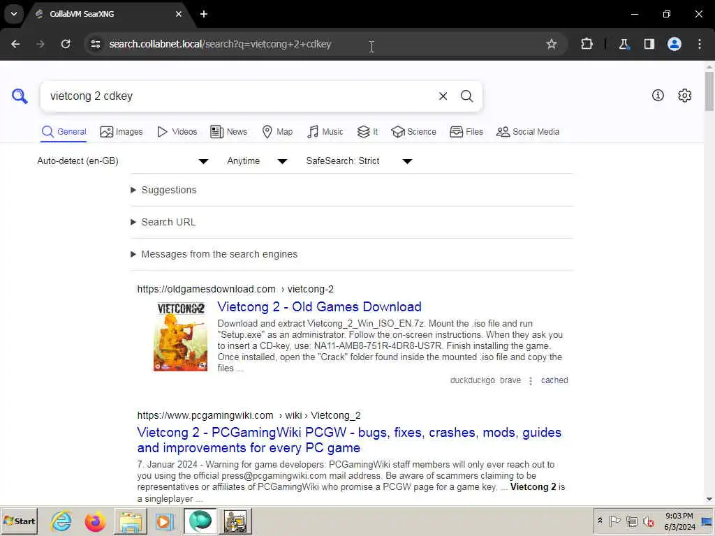
Task: Click the Vietcong 2 box art thumbnail
Action: tap(181, 336)
